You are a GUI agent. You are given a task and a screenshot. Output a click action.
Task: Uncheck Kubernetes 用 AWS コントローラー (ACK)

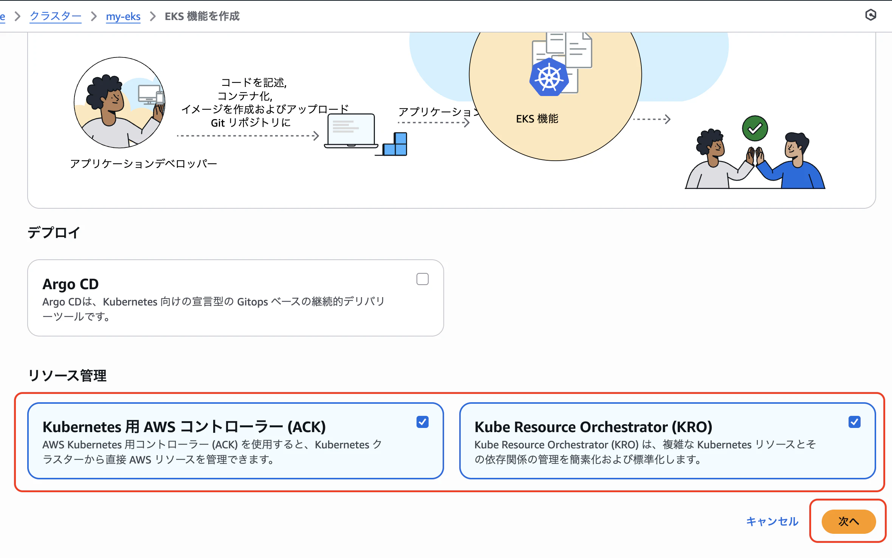[423, 422]
